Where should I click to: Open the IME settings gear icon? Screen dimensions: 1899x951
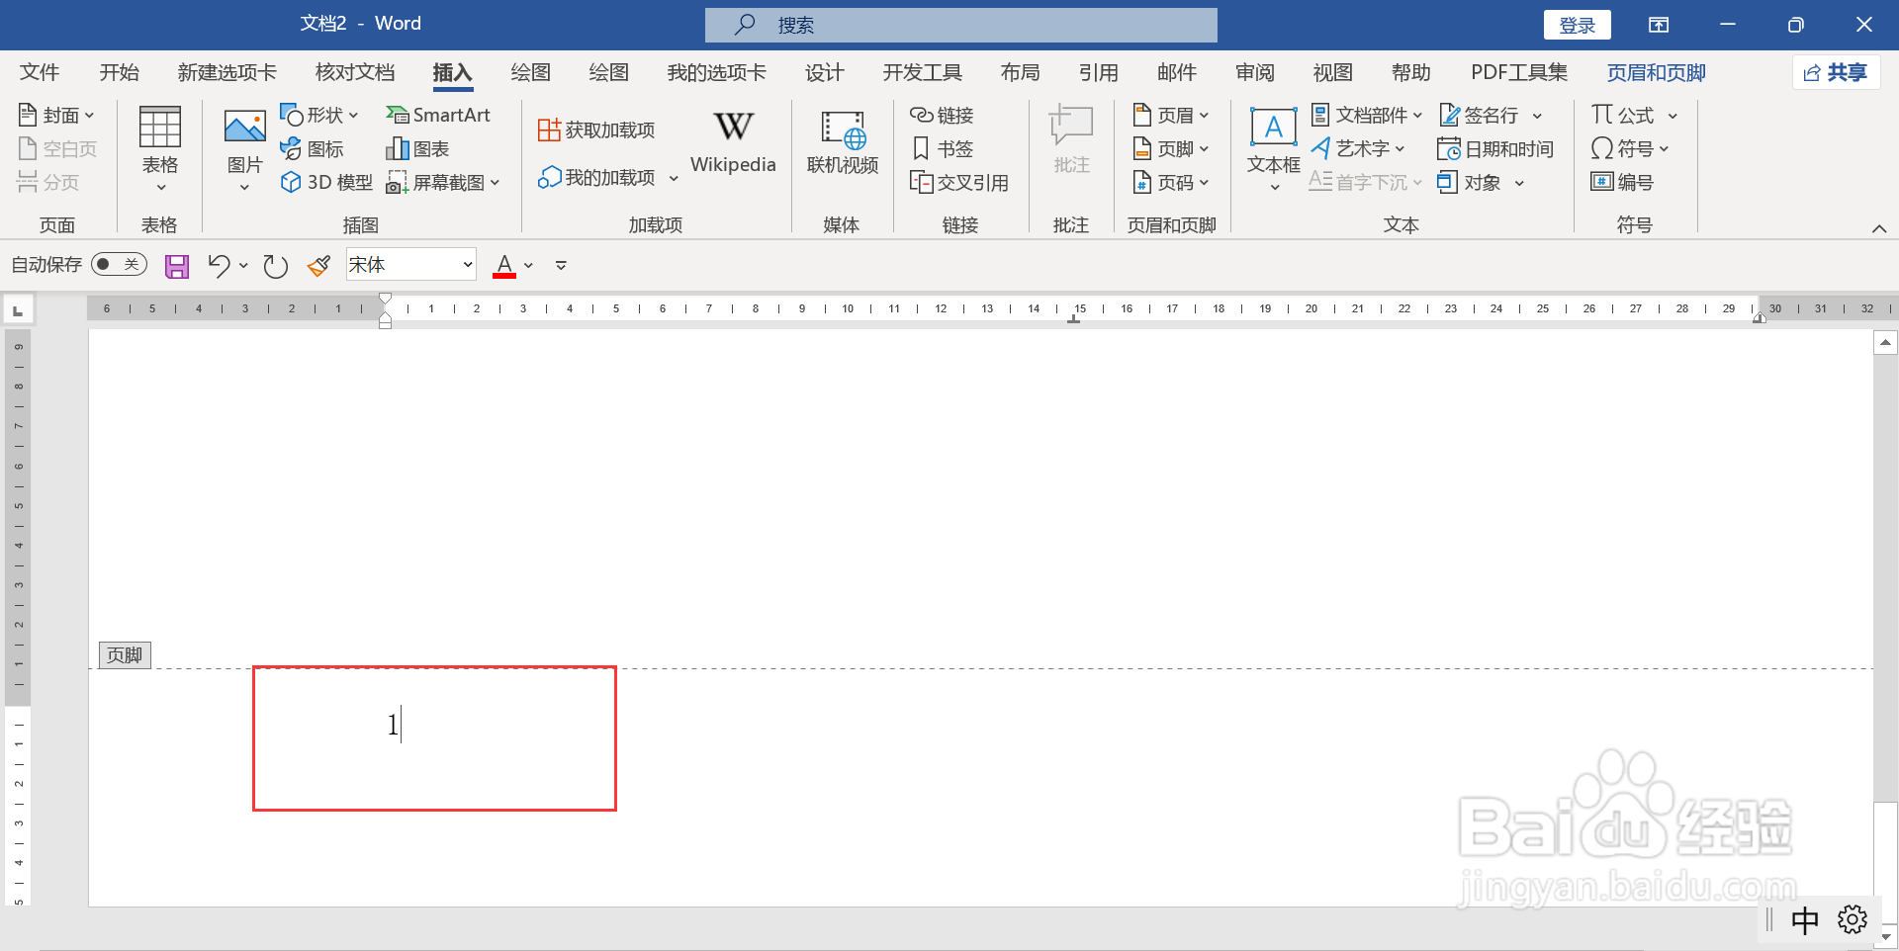[x=1853, y=919]
